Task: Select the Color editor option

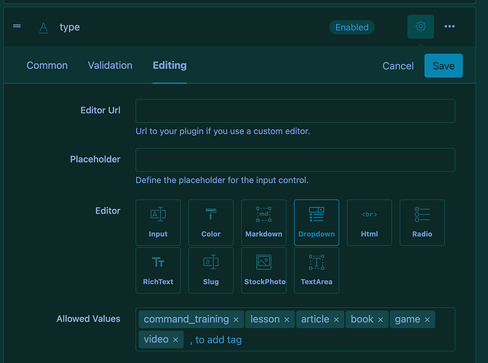Action: (x=211, y=223)
